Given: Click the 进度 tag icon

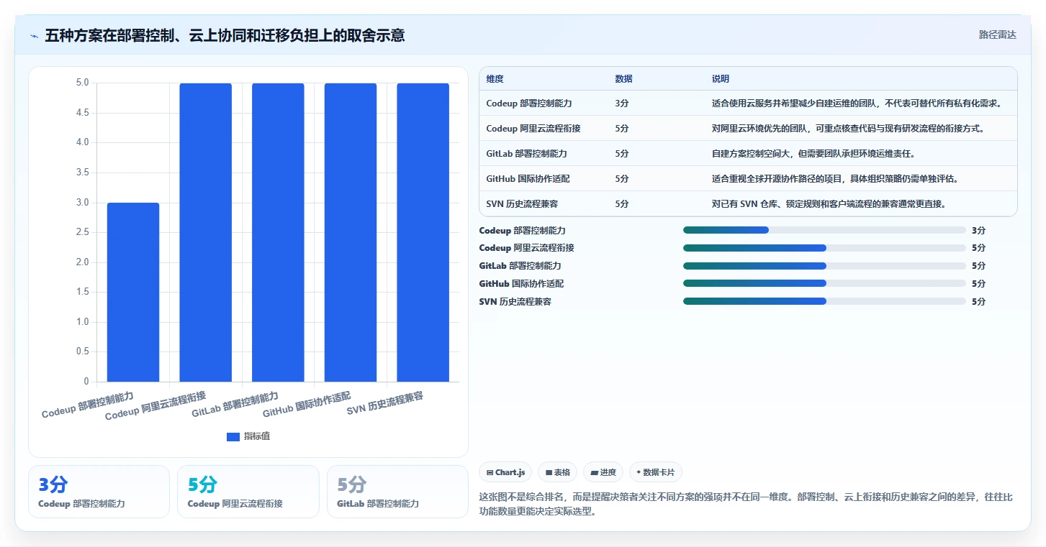Looking at the screenshot, I should (594, 472).
